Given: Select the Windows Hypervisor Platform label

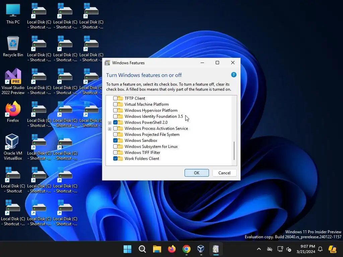Looking at the screenshot, I should tap(151, 110).
